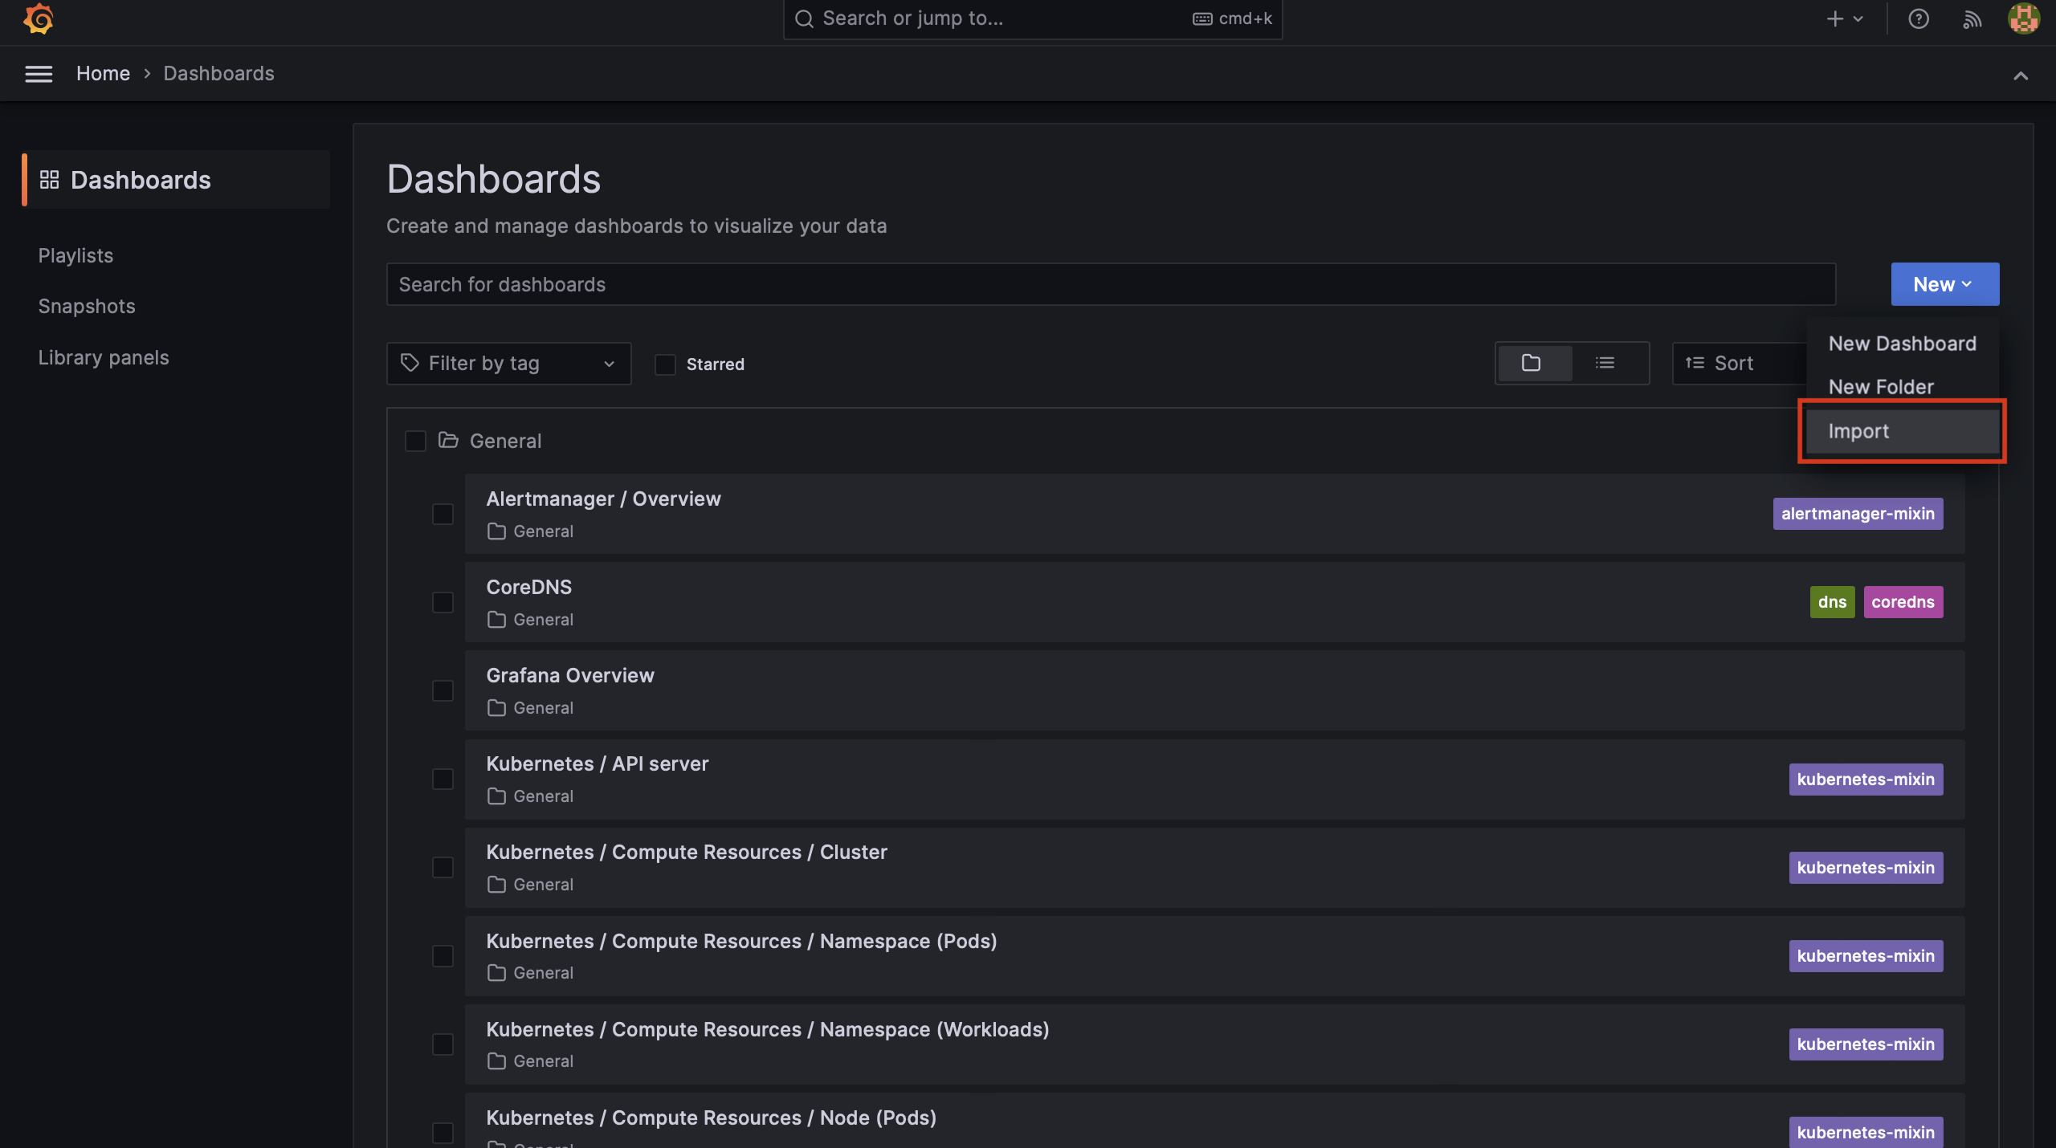Screen dimensions: 2056x1148
Task: Check the CoreDNS dashboard checkbox
Action: 443,602
